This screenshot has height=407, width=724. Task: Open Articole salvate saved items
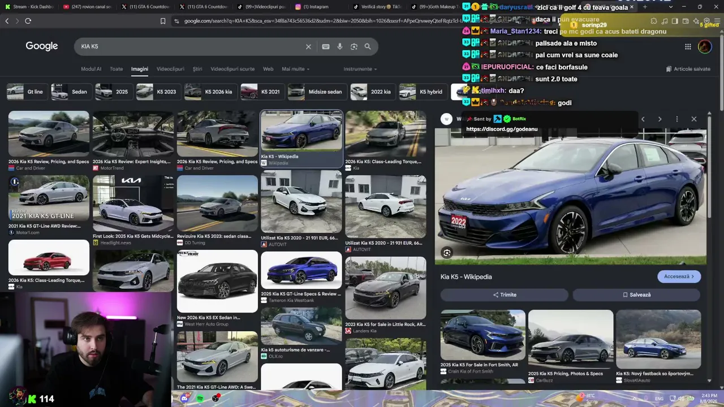688,69
